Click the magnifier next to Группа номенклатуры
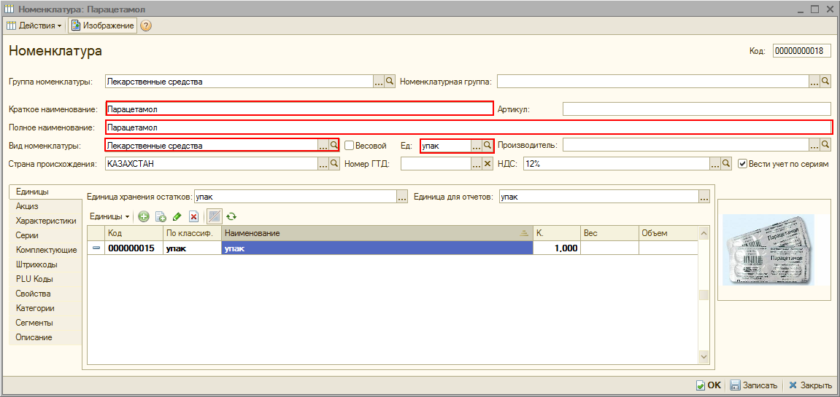Screen dimensions: 840x397 [390, 82]
